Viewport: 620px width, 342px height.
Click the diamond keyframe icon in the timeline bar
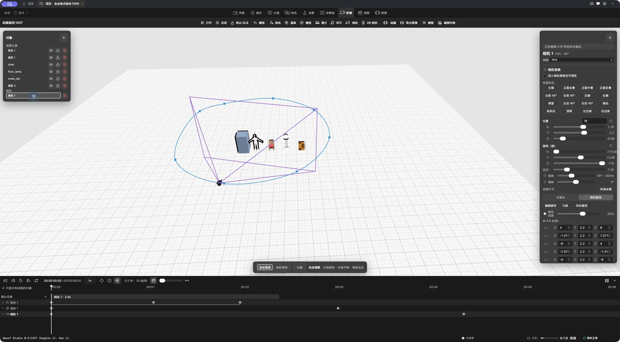(102, 281)
